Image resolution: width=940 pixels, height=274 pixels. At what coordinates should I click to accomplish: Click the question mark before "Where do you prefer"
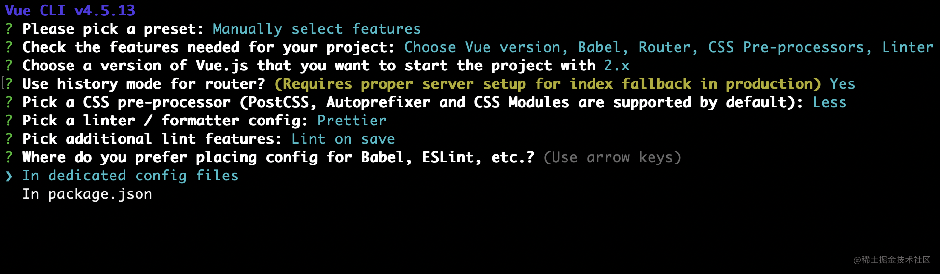pos(9,157)
